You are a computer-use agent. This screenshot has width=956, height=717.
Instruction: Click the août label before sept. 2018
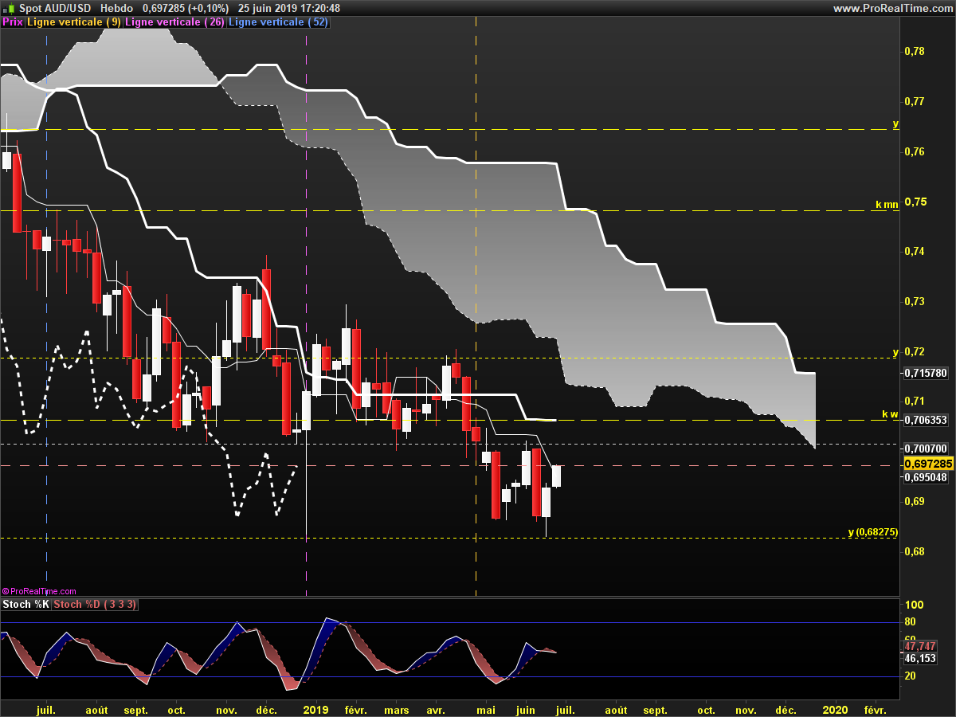(96, 710)
